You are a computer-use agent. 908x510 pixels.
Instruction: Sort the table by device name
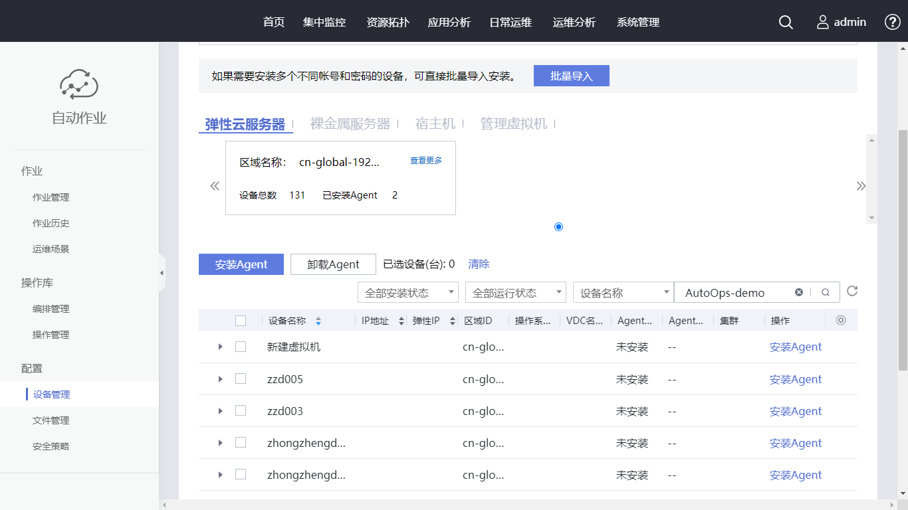tap(318, 321)
